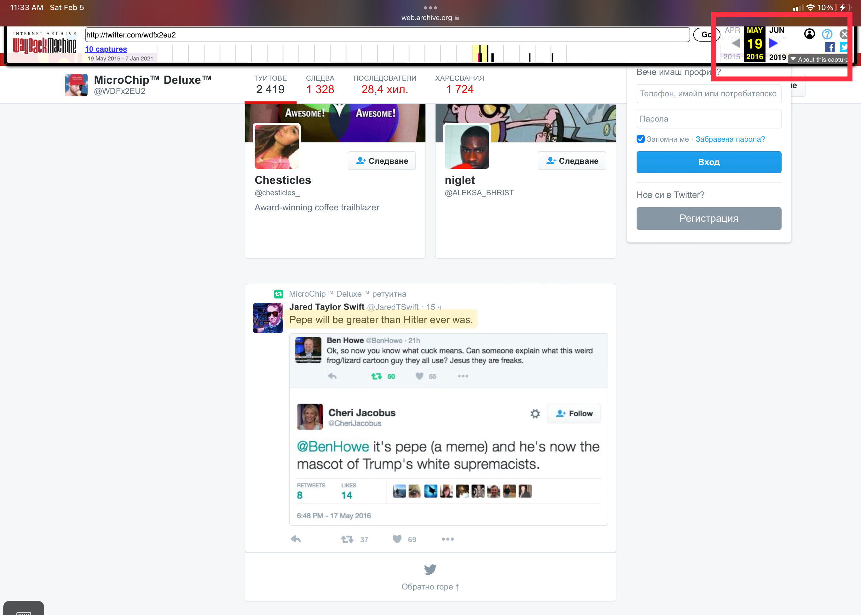The height and width of the screenshot is (615, 861).
Task: Open the ПОСЛЕДОВАТЕЛИ 28,4 хил. tab
Action: tap(385, 85)
